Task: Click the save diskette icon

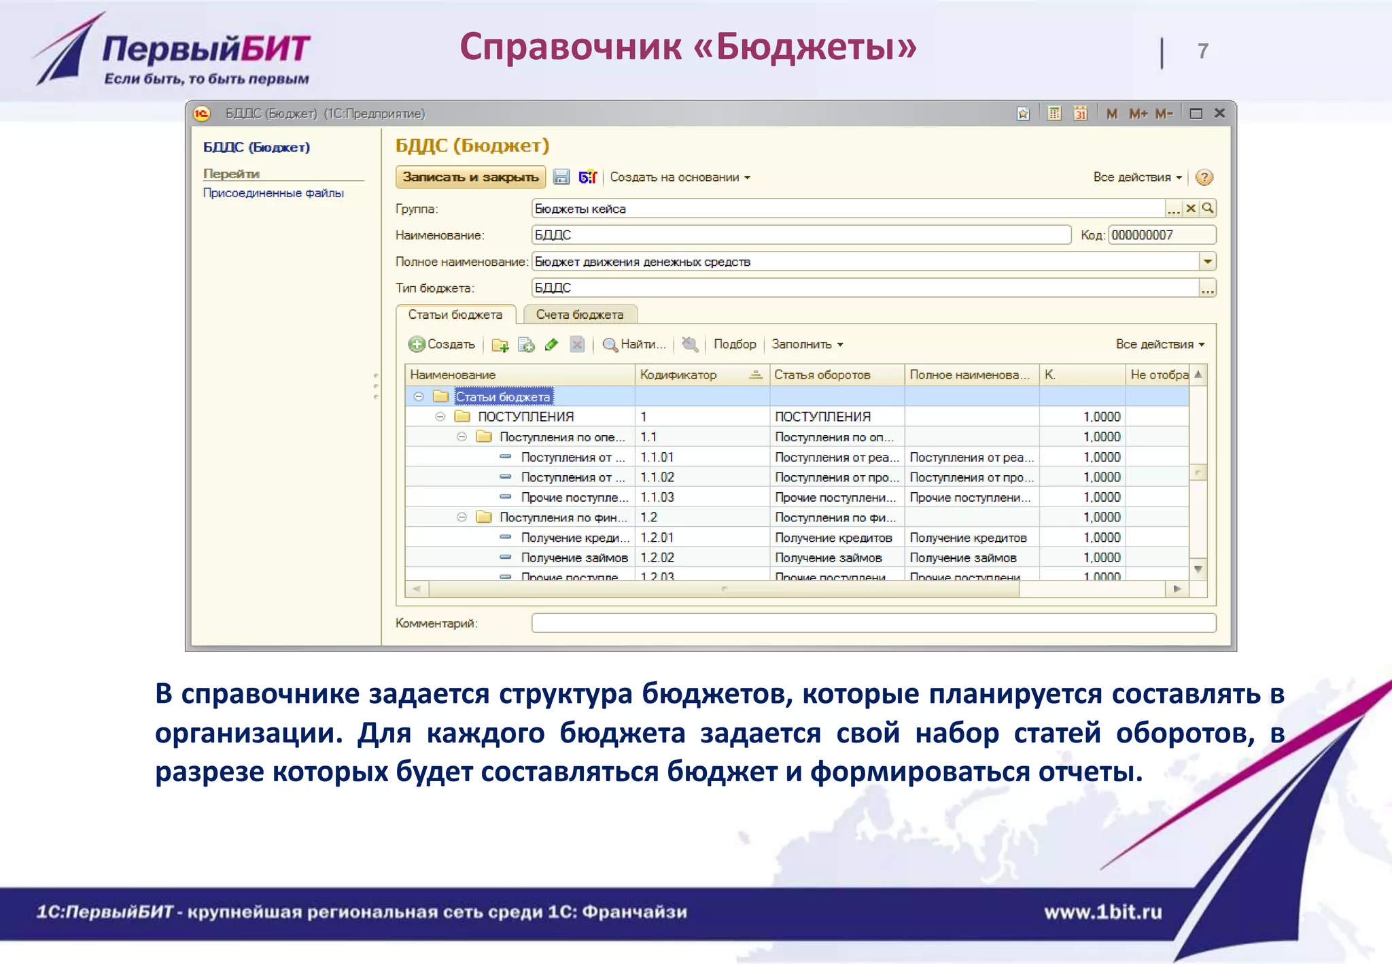Action: coord(561,177)
